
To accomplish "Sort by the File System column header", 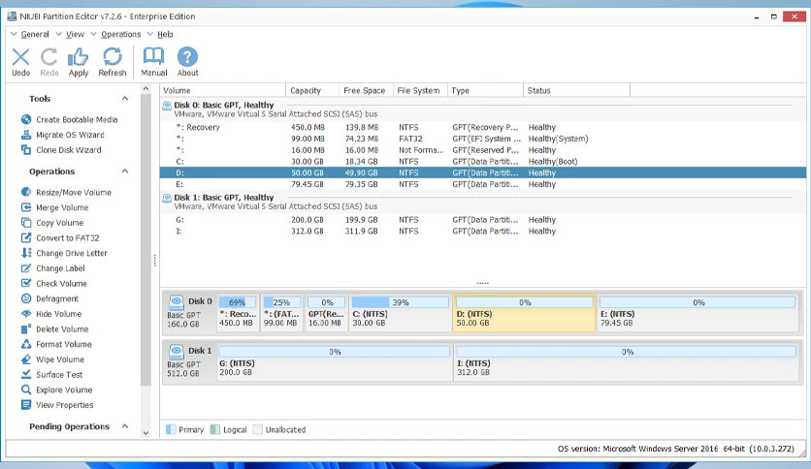I will click(420, 90).
